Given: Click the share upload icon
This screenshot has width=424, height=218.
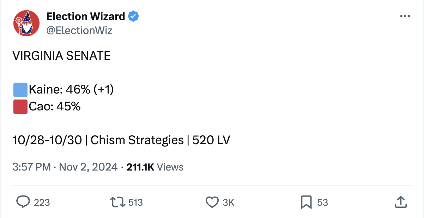Looking at the screenshot, I should (x=400, y=202).
